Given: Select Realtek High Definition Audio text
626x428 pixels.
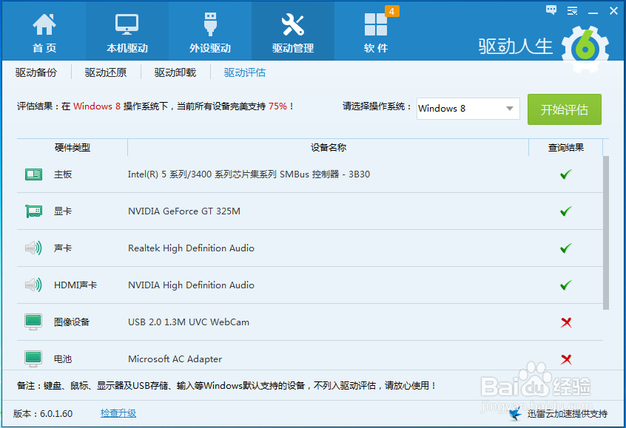Looking at the screenshot, I should [191, 248].
